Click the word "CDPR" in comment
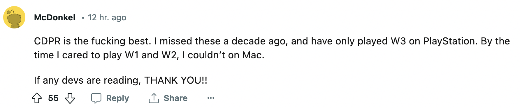The image size is (520, 108). tap(47, 41)
